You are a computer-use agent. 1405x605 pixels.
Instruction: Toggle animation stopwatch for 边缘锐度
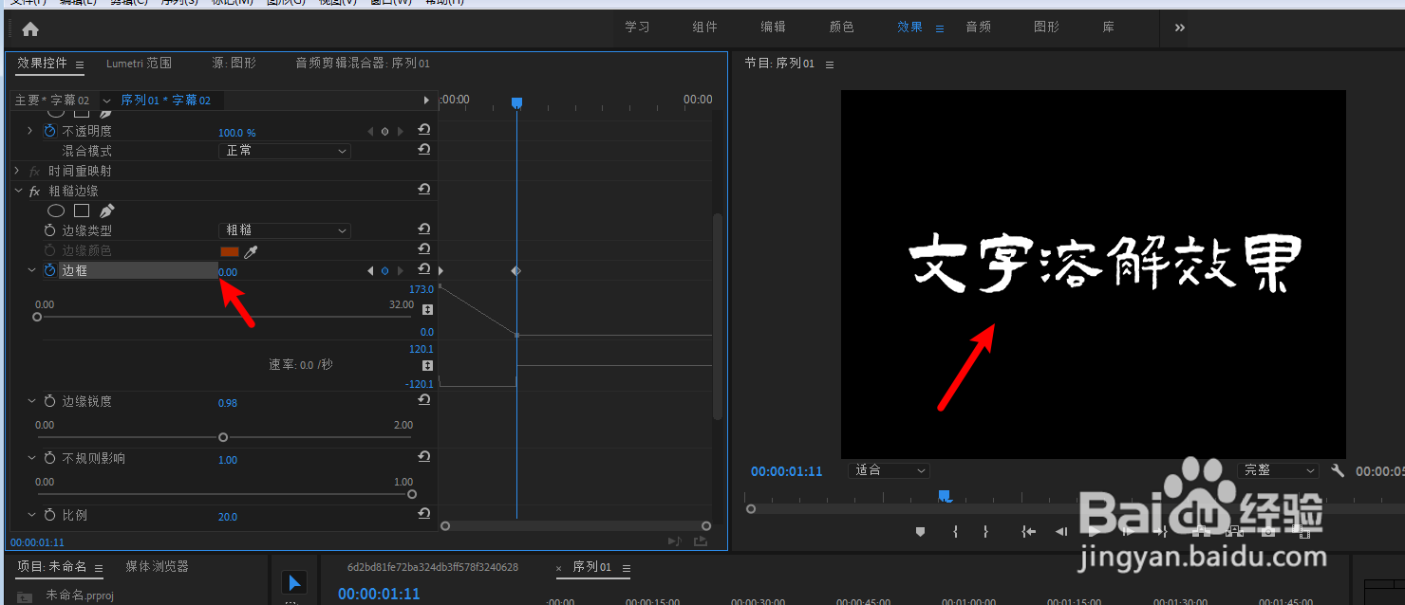pyautogui.click(x=50, y=401)
